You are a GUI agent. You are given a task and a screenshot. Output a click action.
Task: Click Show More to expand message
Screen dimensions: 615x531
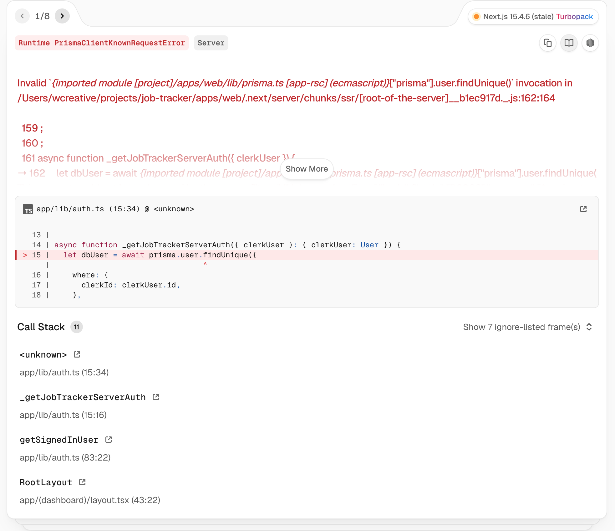pos(307,169)
